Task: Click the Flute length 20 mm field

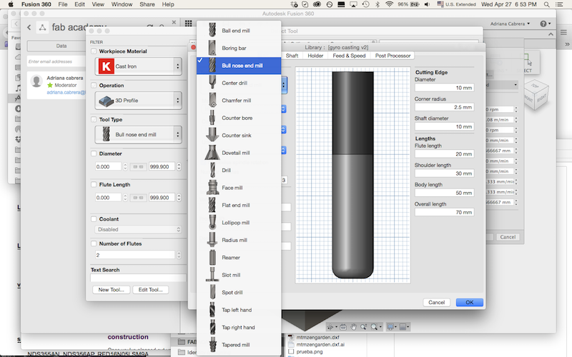Action: click(444, 154)
